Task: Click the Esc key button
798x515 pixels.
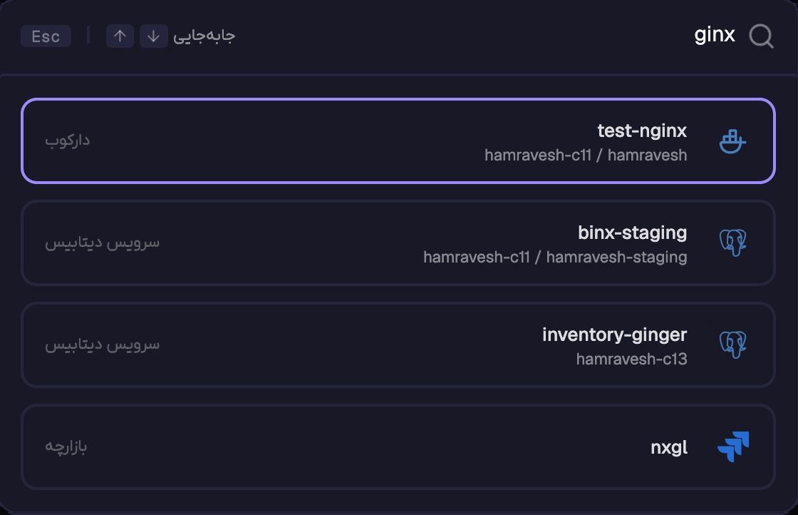Action: coord(46,36)
